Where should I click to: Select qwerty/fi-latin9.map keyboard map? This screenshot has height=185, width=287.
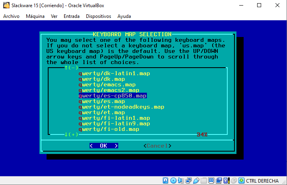point(114,123)
